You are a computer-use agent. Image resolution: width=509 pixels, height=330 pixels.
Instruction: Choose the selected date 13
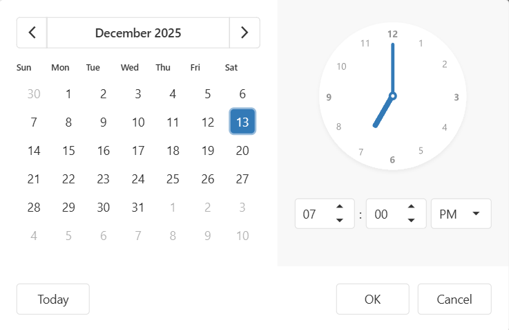(x=242, y=122)
